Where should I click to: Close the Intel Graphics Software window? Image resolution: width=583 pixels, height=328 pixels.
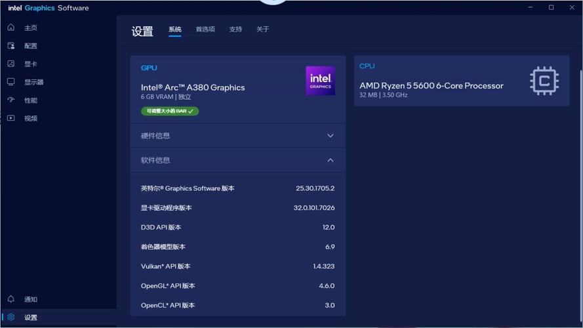tap(572, 7)
